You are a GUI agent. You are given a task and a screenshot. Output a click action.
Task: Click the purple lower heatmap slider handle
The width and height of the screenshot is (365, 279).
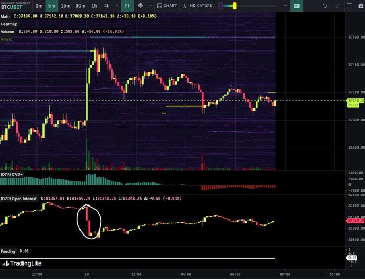click(x=221, y=6)
